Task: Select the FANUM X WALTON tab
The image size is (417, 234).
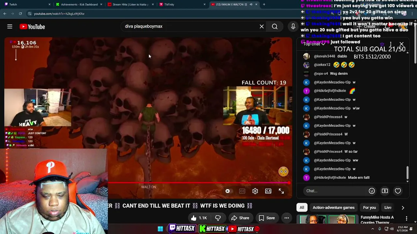Action: tap(234, 5)
